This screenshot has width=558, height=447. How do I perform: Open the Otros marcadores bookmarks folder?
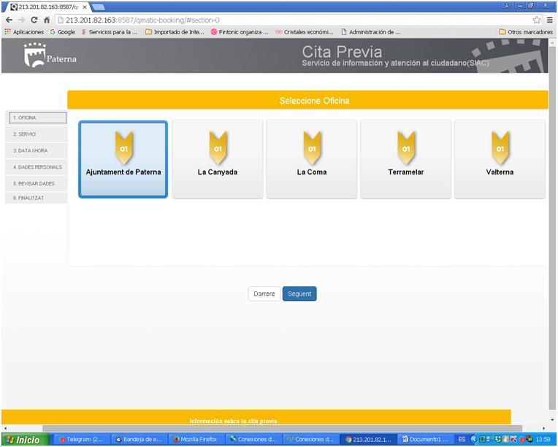525,32
